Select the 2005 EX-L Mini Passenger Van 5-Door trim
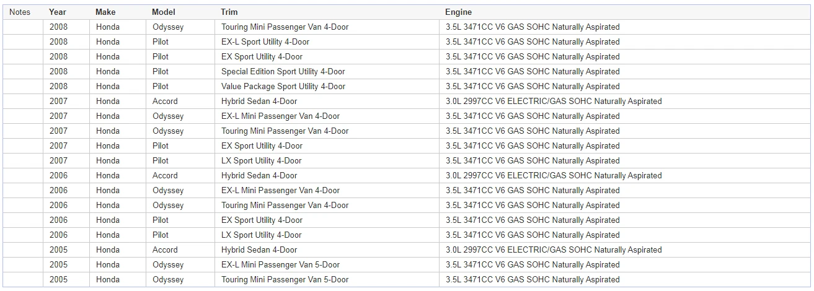The height and width of the screenshot is (291, 814). point(280,265)
